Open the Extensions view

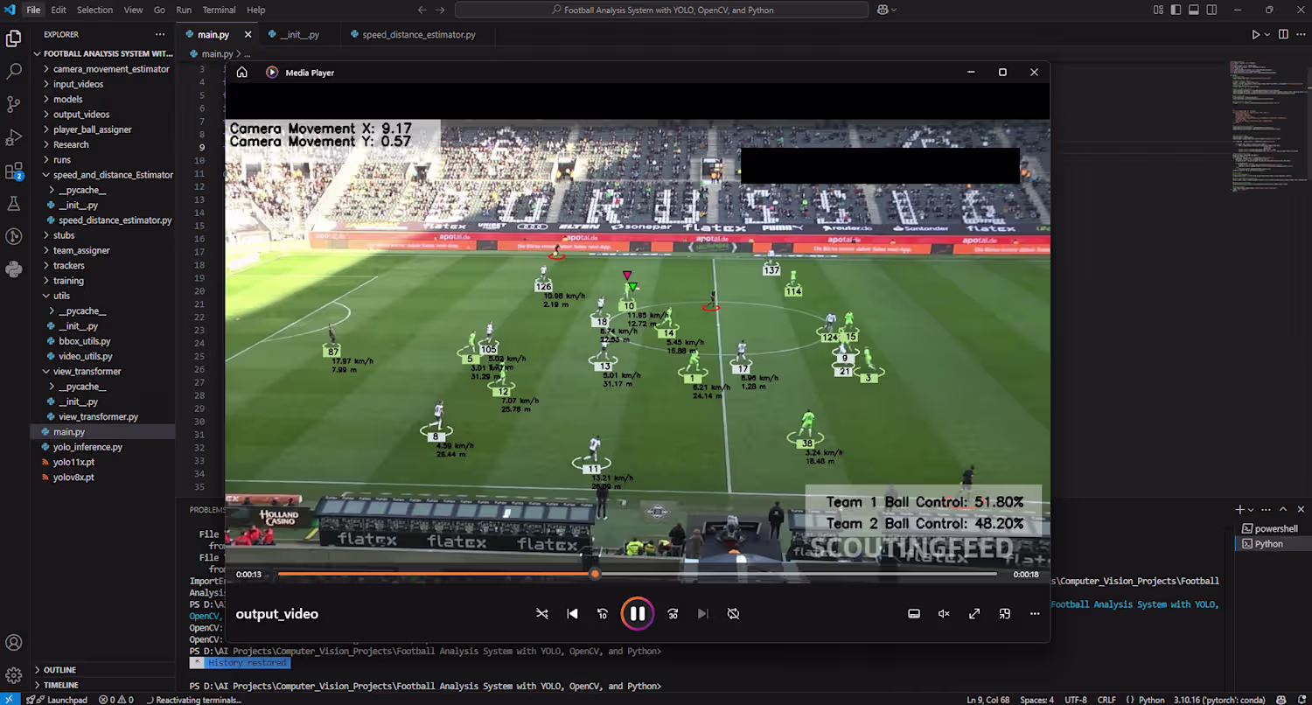point(14,171)
